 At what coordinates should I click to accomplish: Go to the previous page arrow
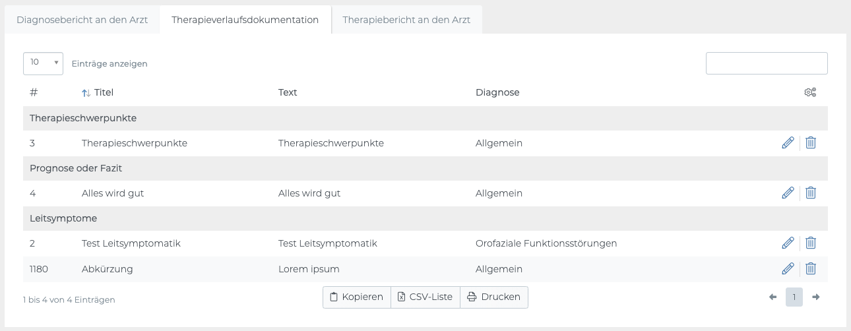pos(772,297)
